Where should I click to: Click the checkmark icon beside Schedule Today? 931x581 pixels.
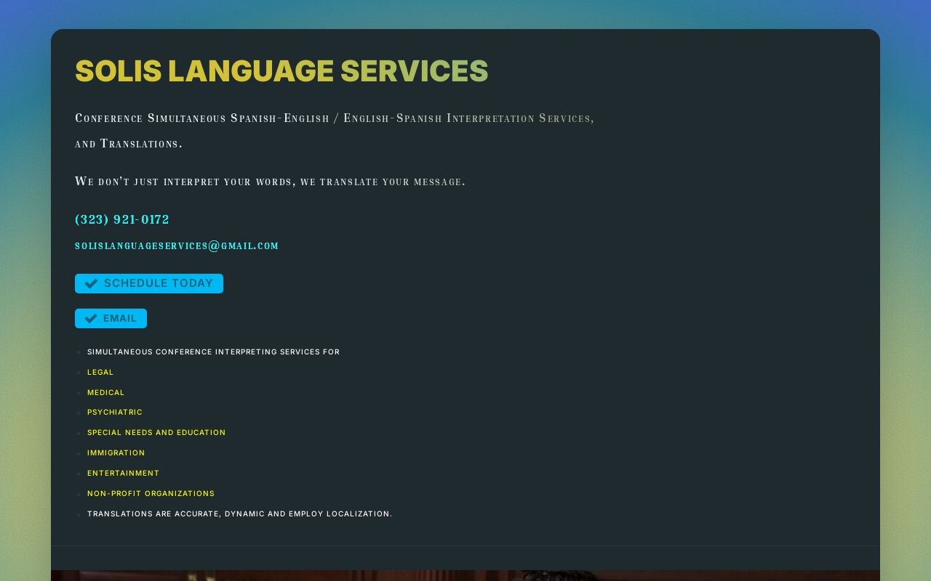[x=91, y=284]
